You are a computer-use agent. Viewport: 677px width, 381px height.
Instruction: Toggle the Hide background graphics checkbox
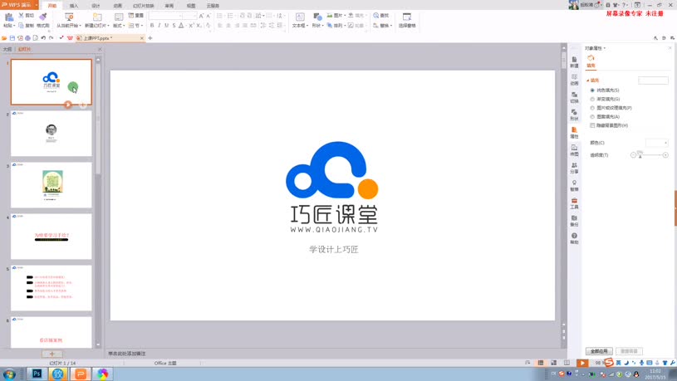[x=592, y=125]
